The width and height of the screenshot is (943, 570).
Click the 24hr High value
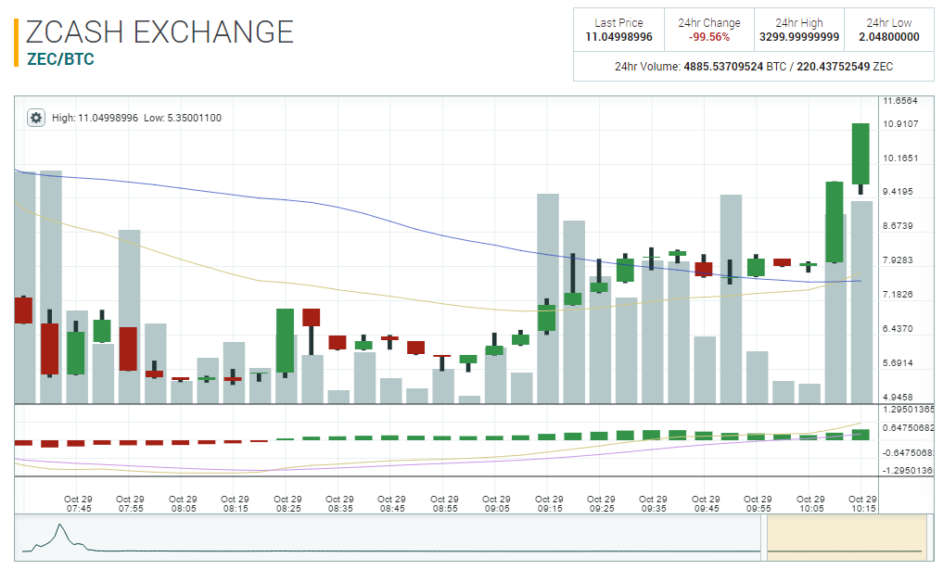pyautogui.click(x=798, y=37)
